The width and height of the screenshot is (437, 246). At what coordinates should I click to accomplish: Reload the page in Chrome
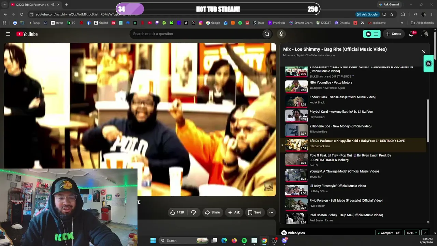point(22,14)
